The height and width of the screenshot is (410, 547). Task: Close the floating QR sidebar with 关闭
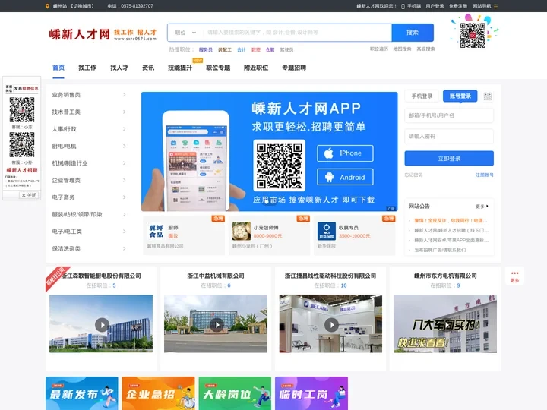click(29, 195)
